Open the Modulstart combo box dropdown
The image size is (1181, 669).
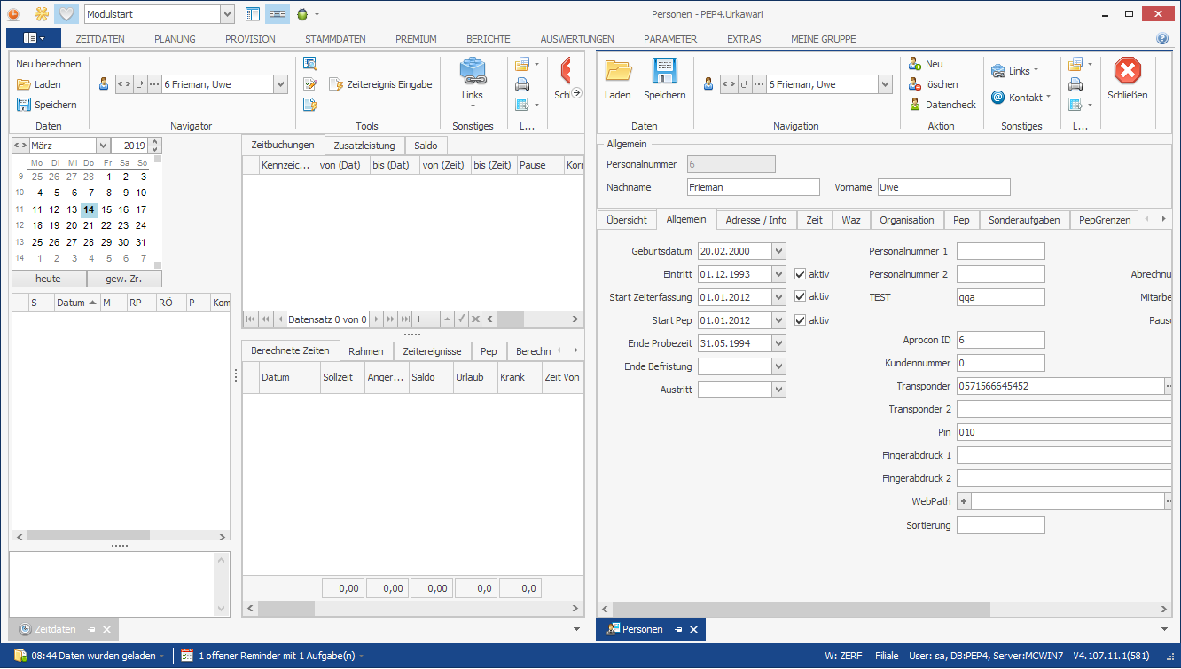point(227,14)
